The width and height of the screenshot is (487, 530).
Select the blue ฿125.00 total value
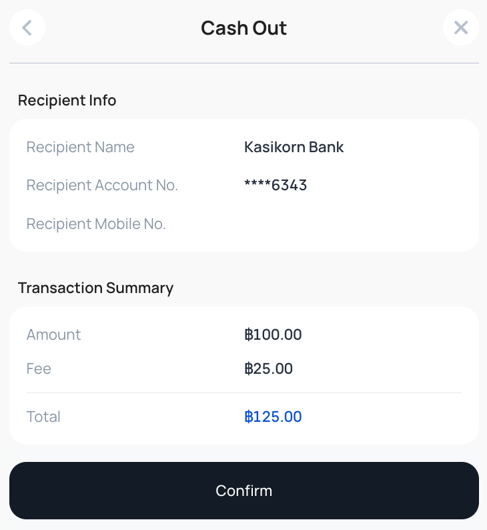point(273,417)
